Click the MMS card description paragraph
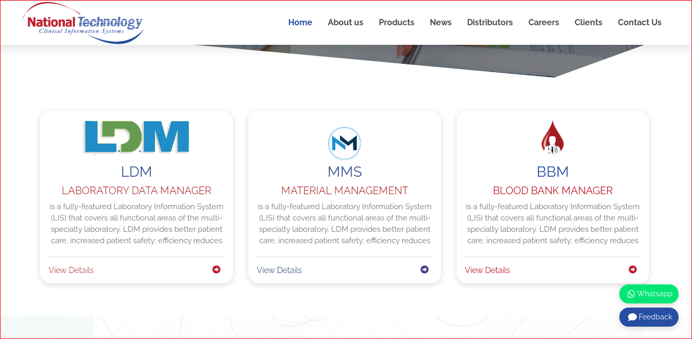 coord(345,224)
